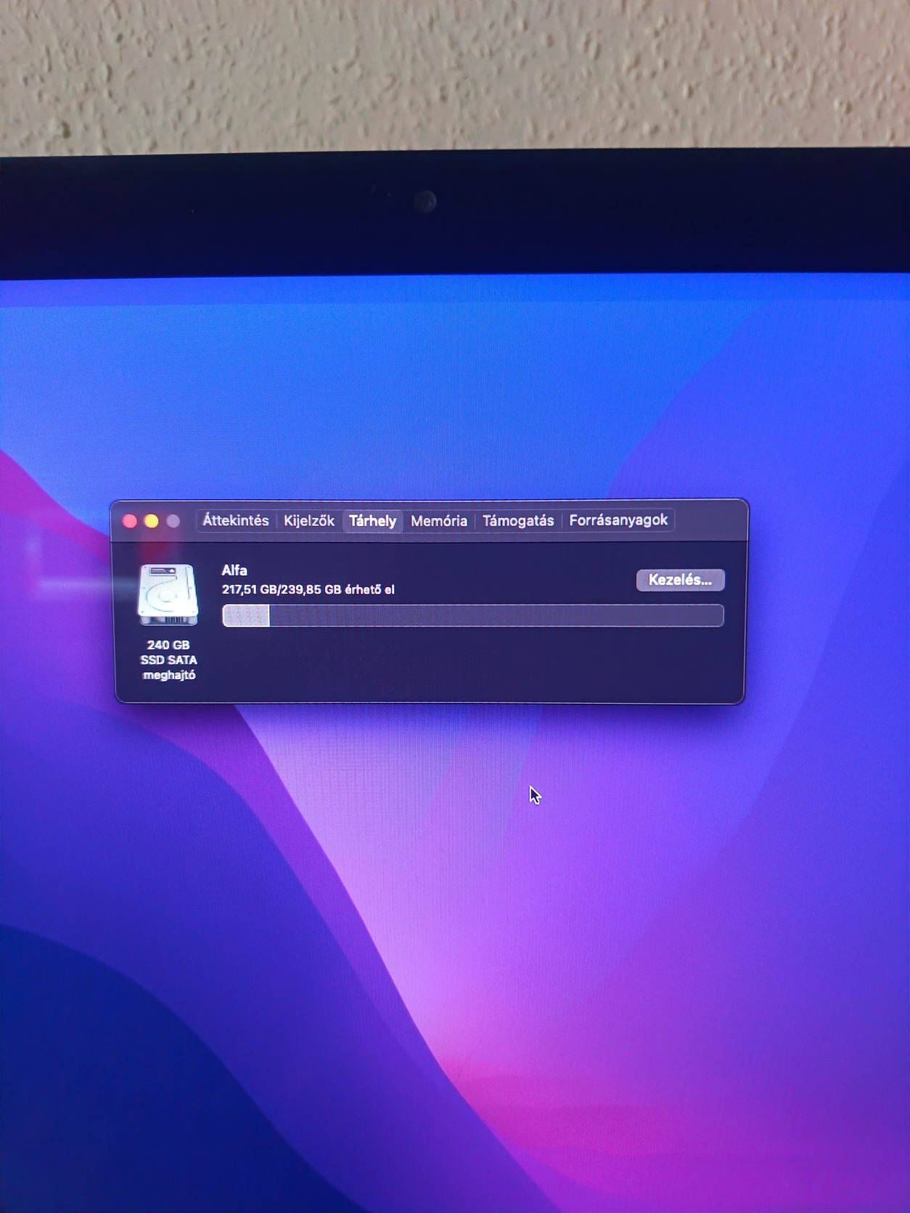Click the Alfa volume name
The image size is (910, 1213).
(x=234, y=571)
